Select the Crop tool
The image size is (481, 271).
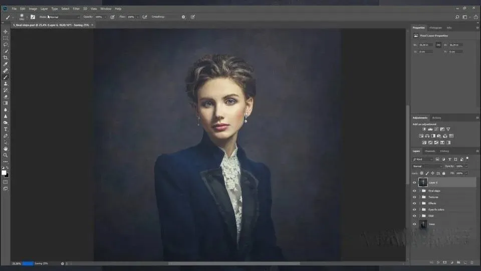[x=6, y=58]
